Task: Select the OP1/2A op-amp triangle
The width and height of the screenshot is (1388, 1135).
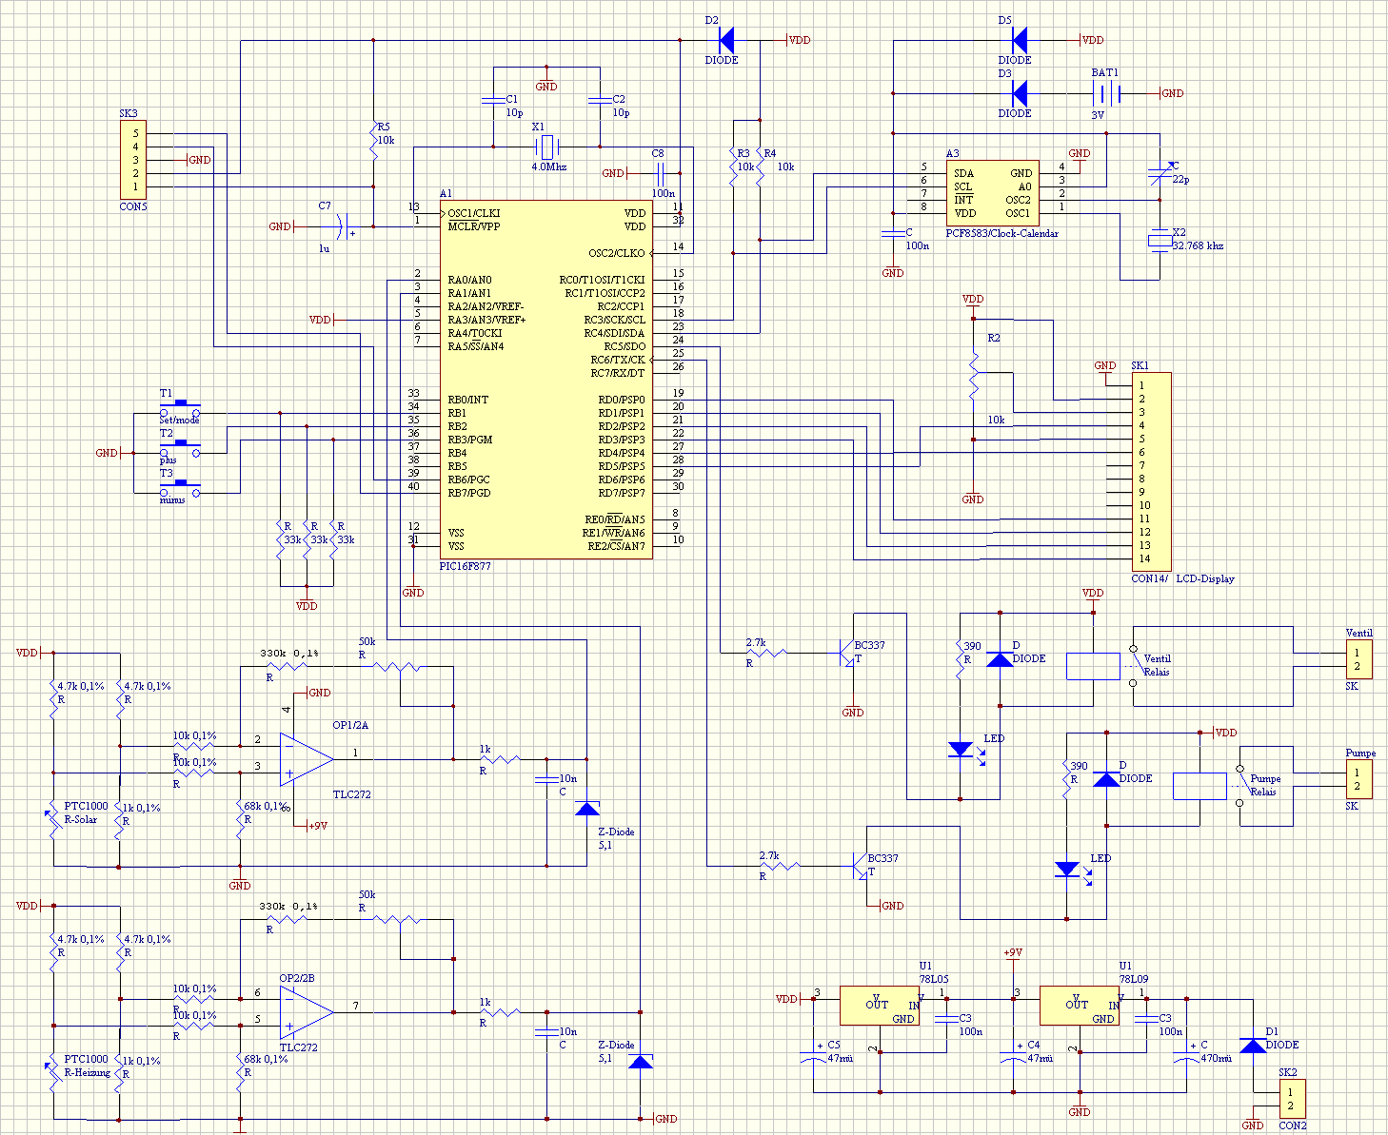Action: coord(307,759)
